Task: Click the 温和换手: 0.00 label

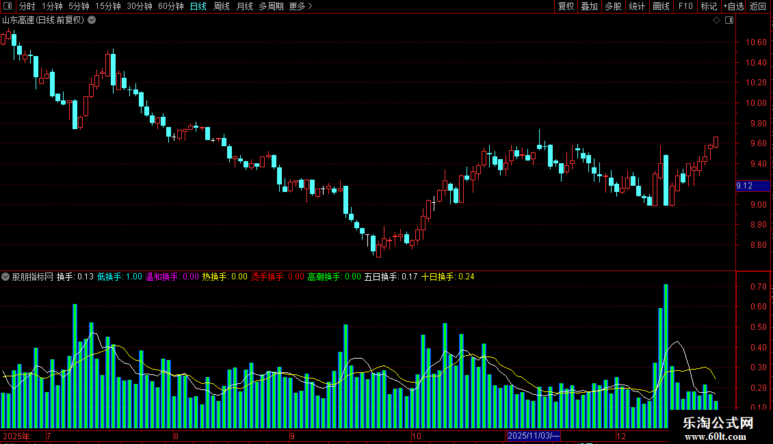Action: (x=172, y=277)
